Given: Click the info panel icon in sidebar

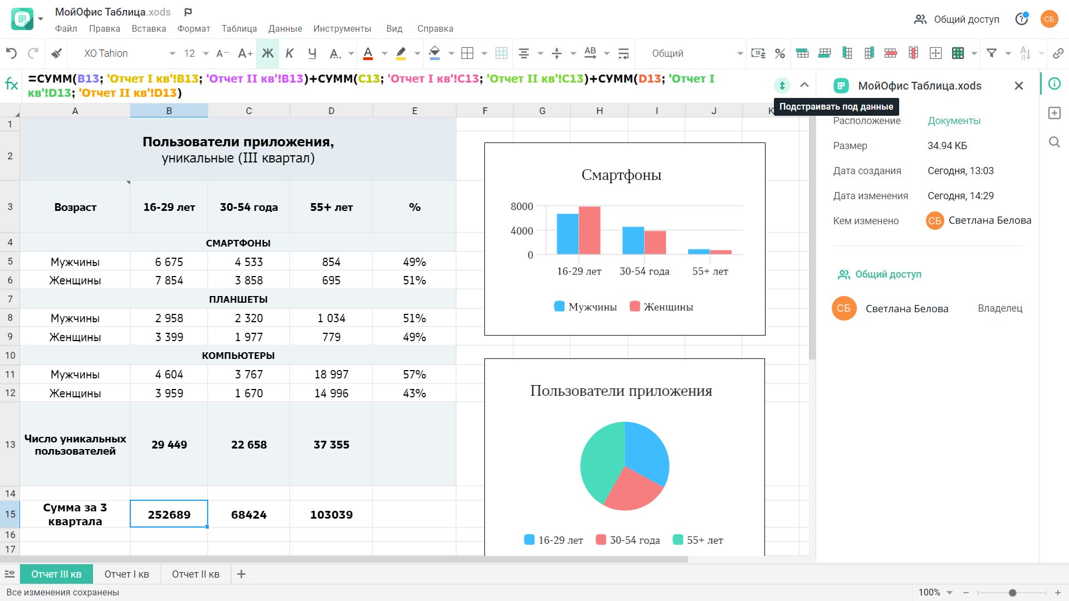Looking at the screenshot, I should (x=1055, y=83).
